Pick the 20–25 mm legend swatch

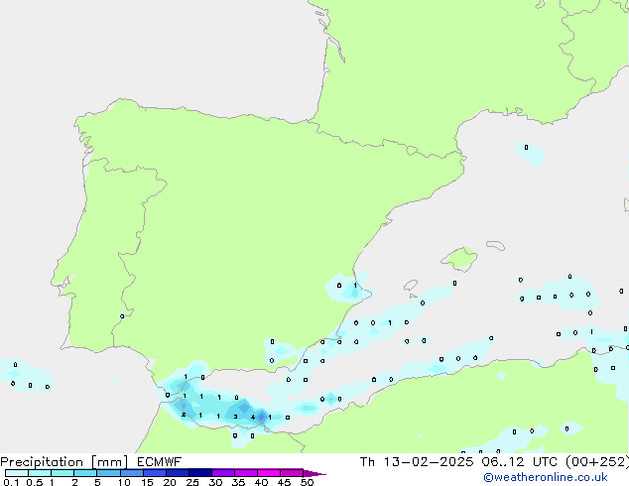177,473
